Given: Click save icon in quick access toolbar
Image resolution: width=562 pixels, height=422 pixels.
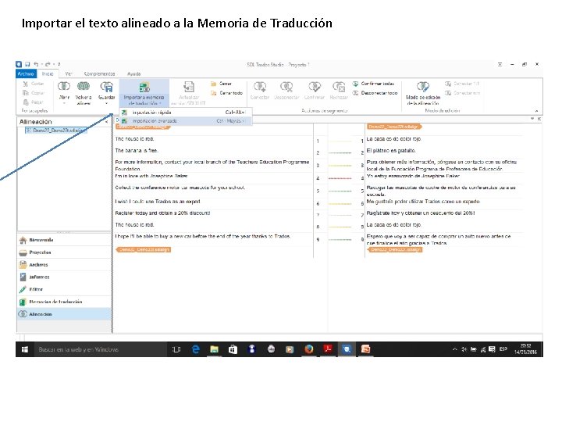Looking at the screenshot, I should [x=27, y=64].
